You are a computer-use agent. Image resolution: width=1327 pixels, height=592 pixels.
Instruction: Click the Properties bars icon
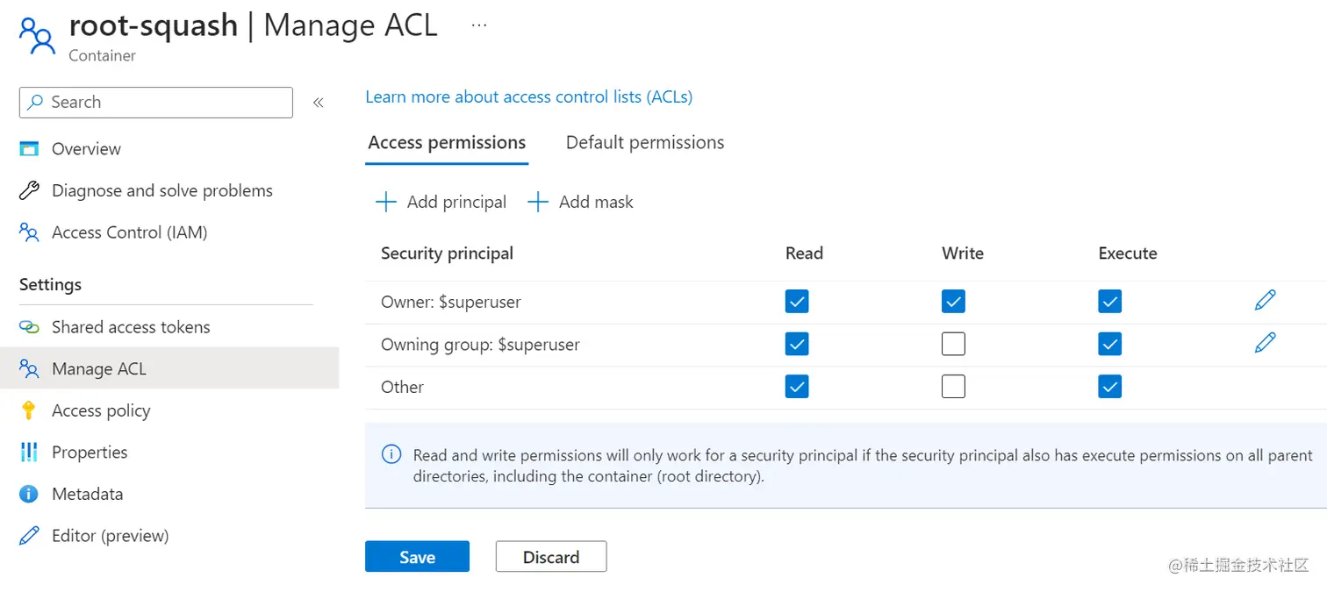click(x=29, y=453)
